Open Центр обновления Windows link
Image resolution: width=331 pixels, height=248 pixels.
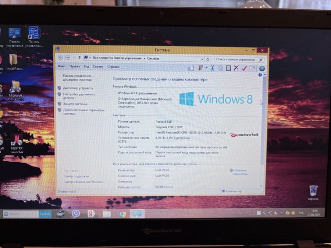coord(84,182)
